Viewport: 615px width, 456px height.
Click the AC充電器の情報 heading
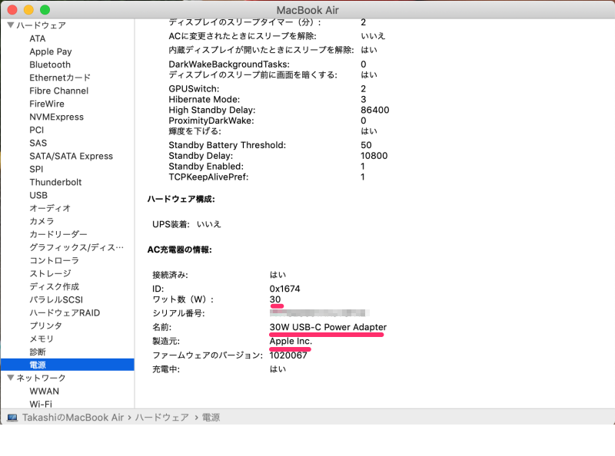point(180,249)
